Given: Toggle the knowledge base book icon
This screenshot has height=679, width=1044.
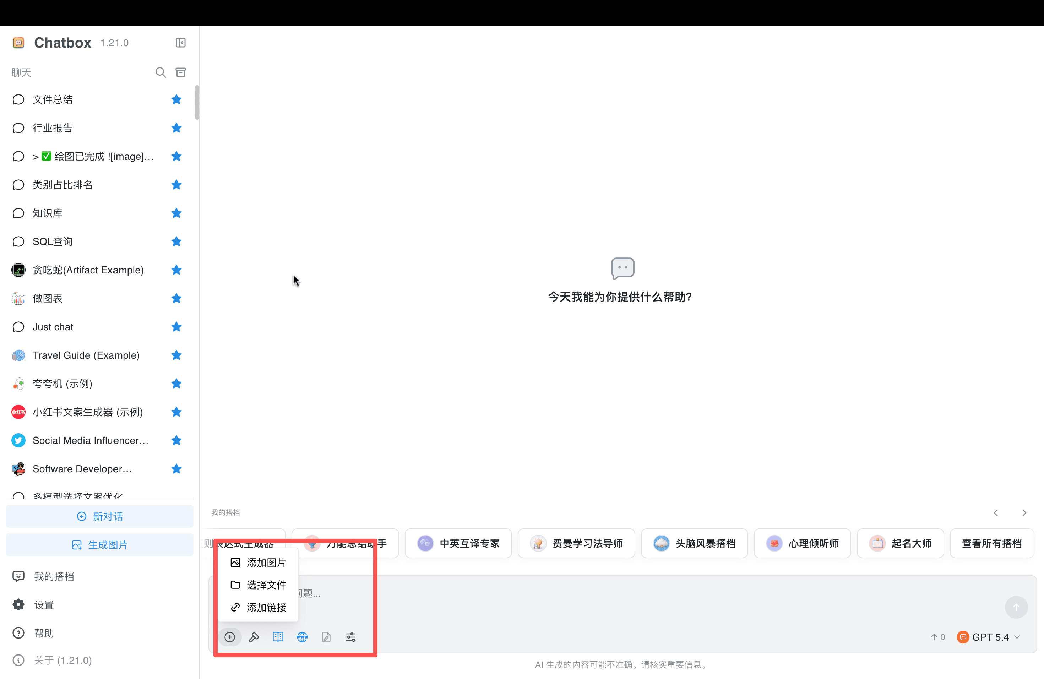Looking at the screenshot, I should coord(278,637).
